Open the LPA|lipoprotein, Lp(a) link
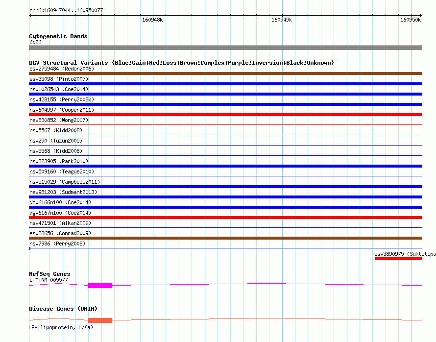The width and height of the screenshot is (436, 342). click(x=61, y=327)
